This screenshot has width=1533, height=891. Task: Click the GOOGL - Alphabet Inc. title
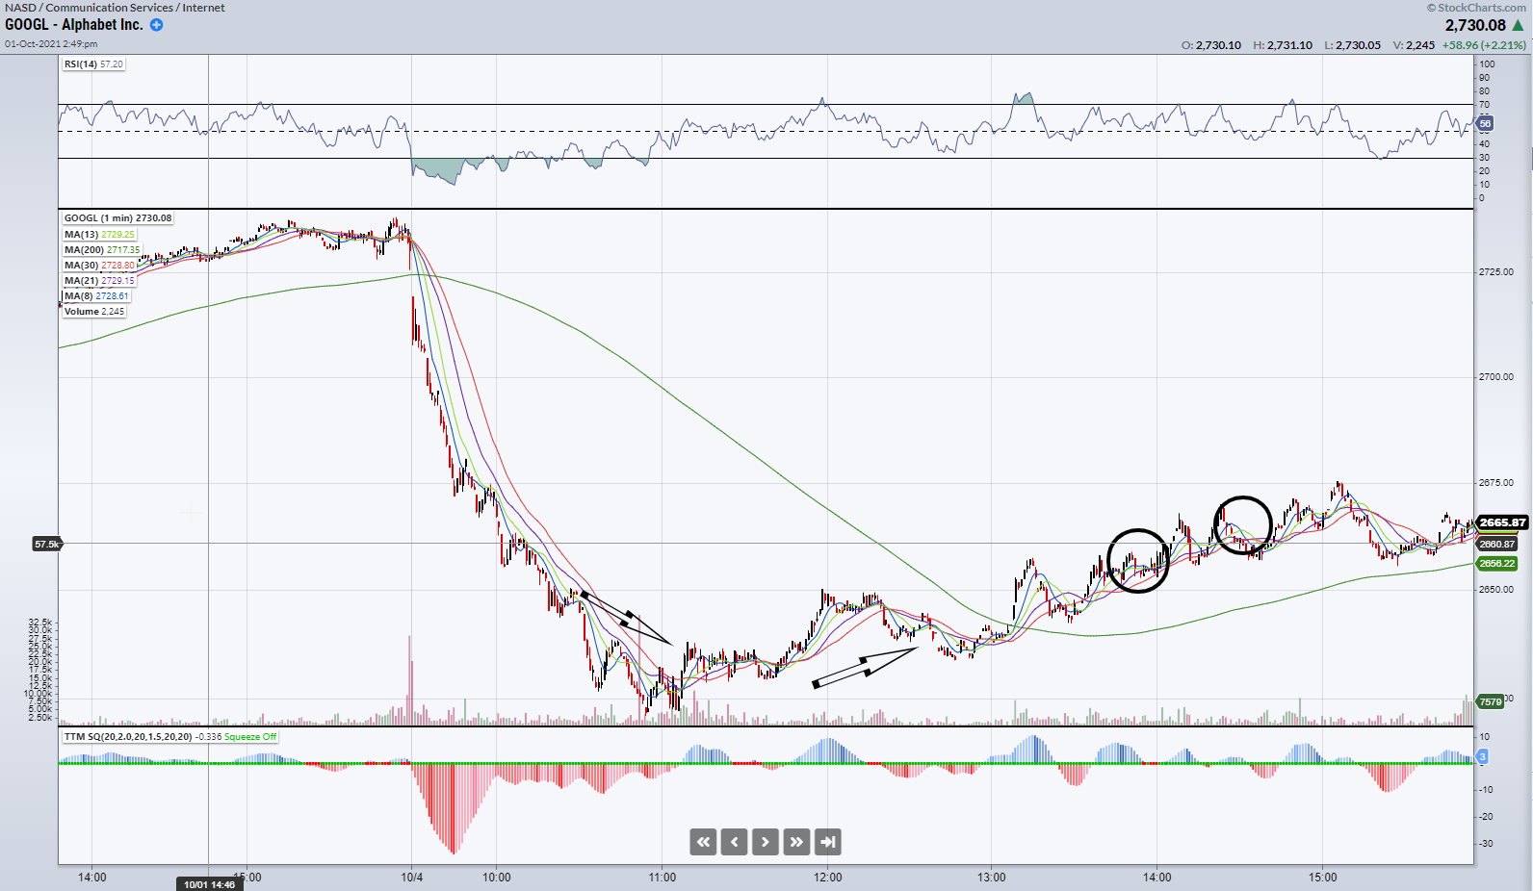[x=74, y=25]
